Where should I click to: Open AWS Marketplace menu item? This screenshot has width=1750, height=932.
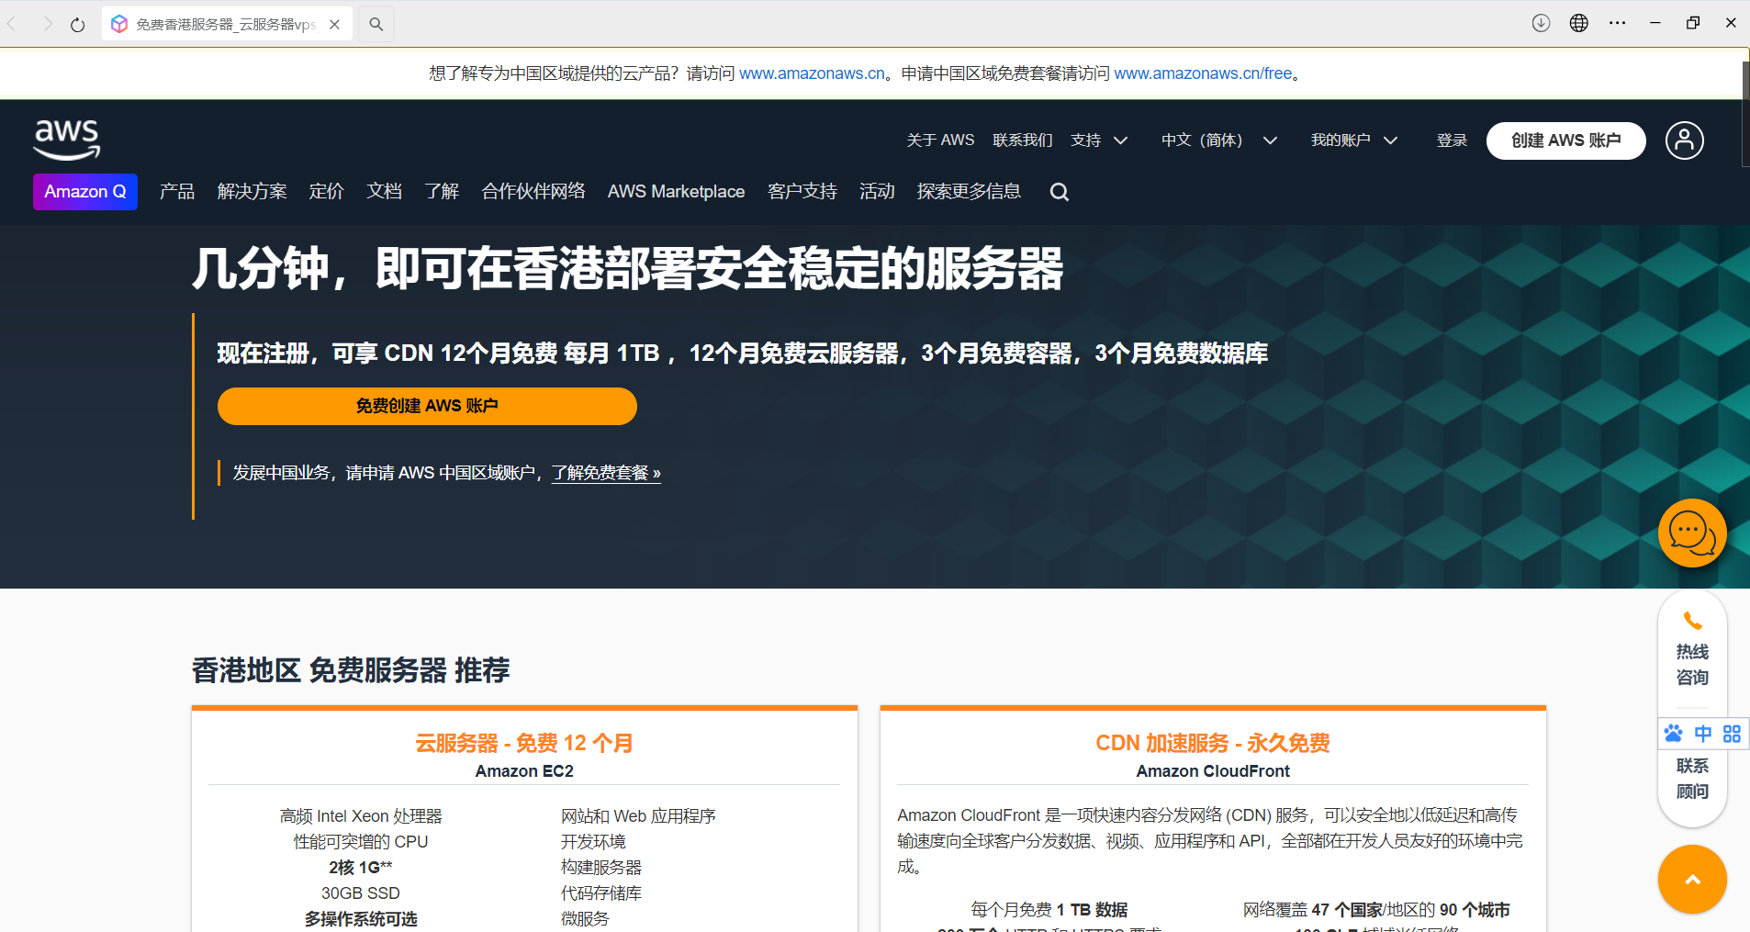click(677, 191)
